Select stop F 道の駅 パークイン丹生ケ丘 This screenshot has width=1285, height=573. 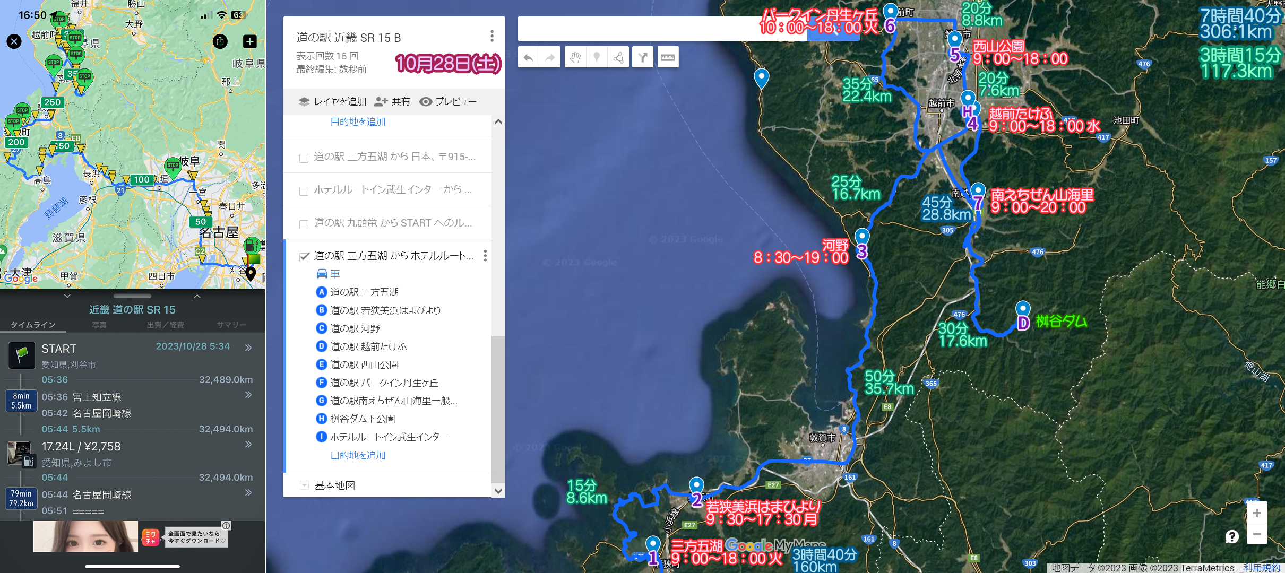377,383
